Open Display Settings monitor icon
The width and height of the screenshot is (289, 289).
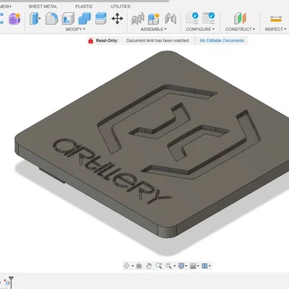[x=181, y=266]
